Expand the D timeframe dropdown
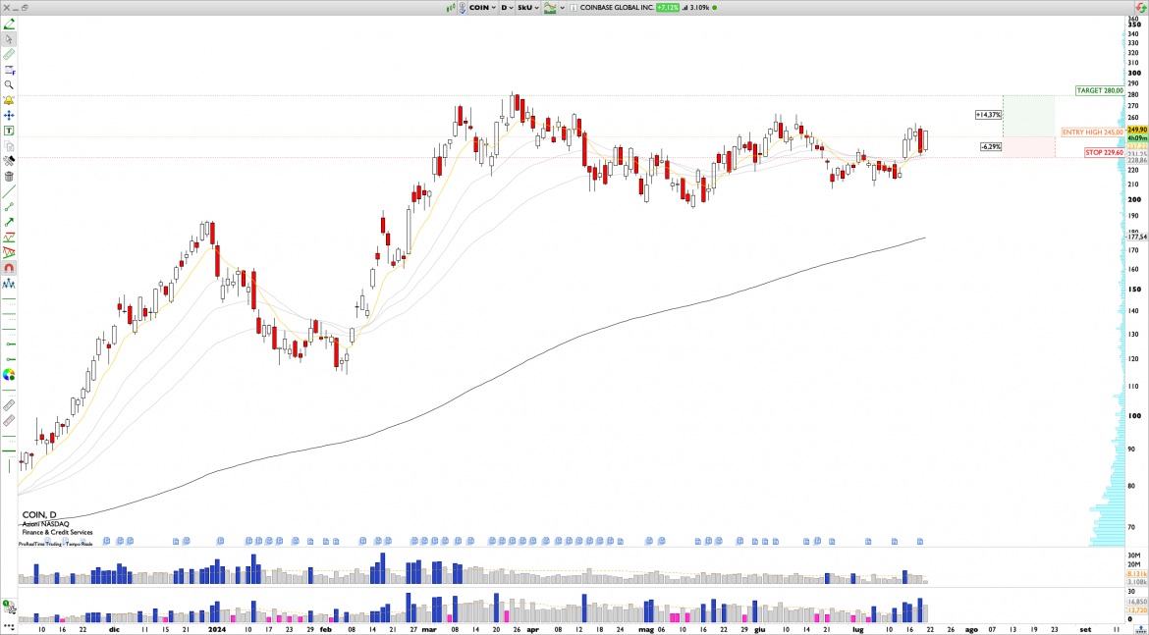This screenshot has height=635, width=1149. (x=507, y=7)
